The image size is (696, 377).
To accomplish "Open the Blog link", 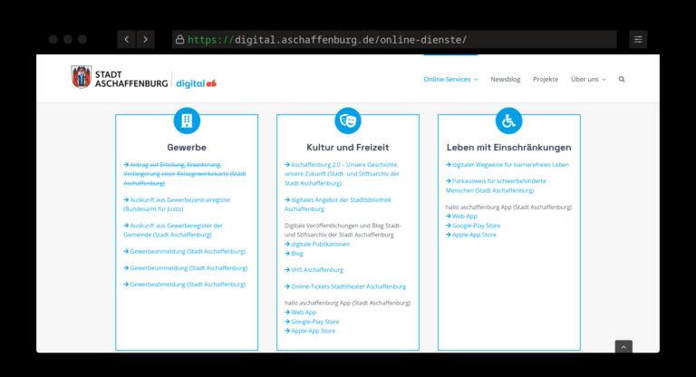I will pos(294,254).
